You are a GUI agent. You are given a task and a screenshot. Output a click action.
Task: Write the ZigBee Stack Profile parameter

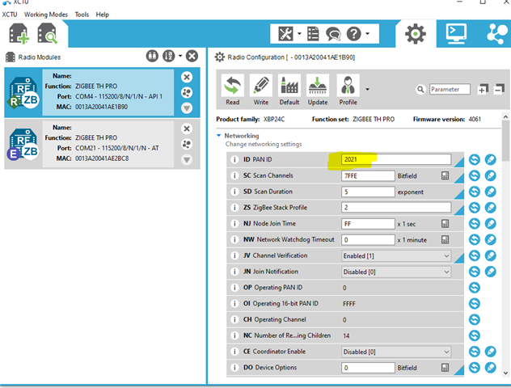[x=491, y=208]
